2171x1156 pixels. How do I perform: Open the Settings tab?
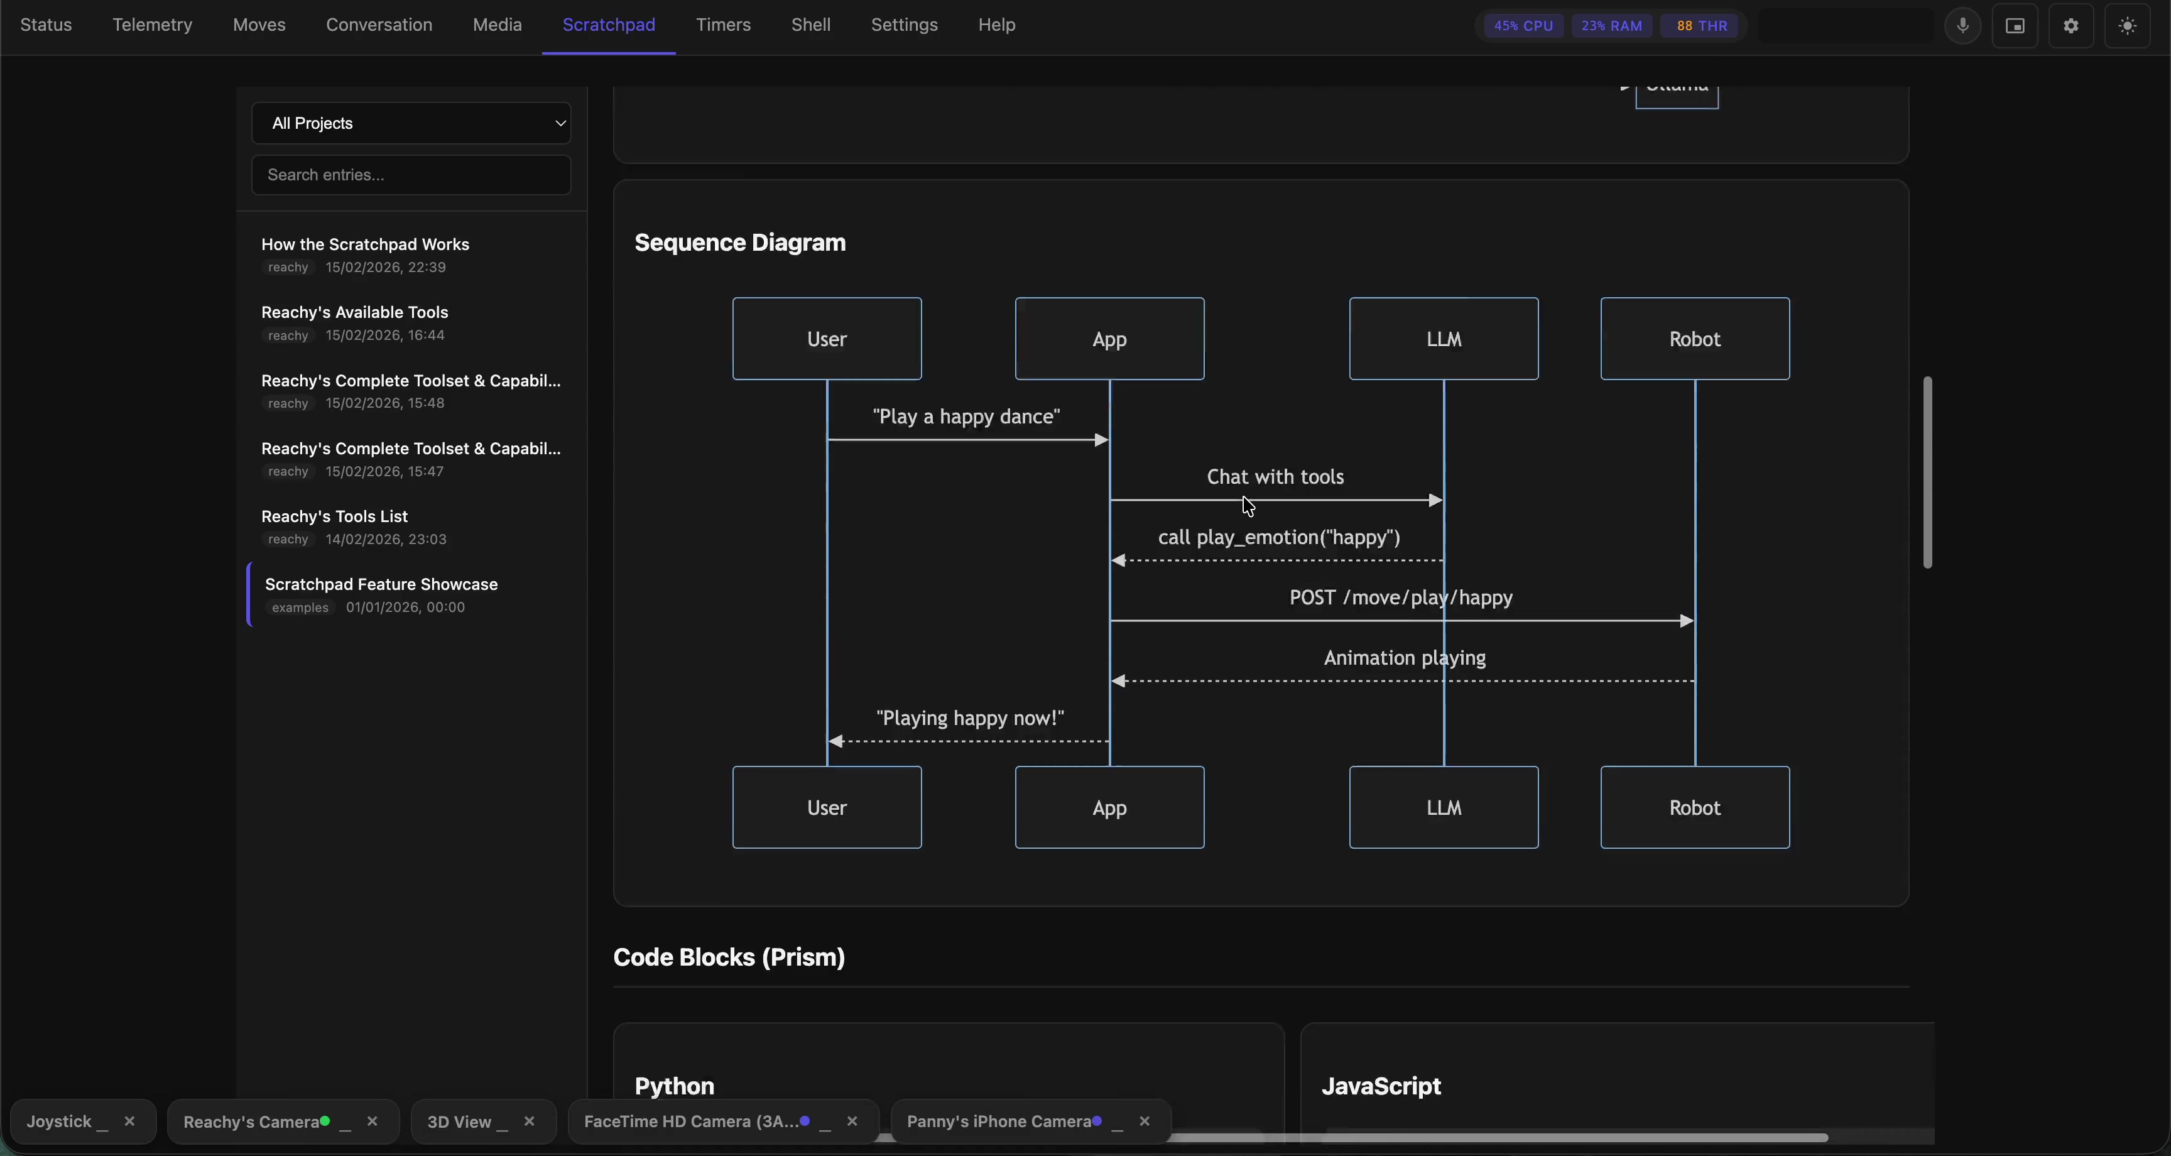pos(905,25)
